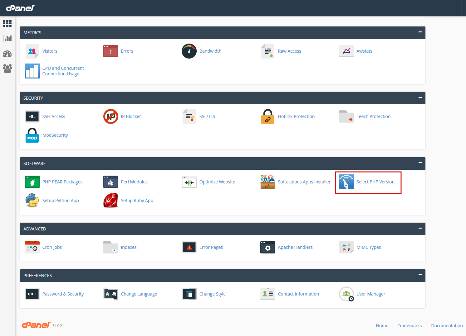Open the User Manager link text
466x336 pixels.
[x=371, y=294]
